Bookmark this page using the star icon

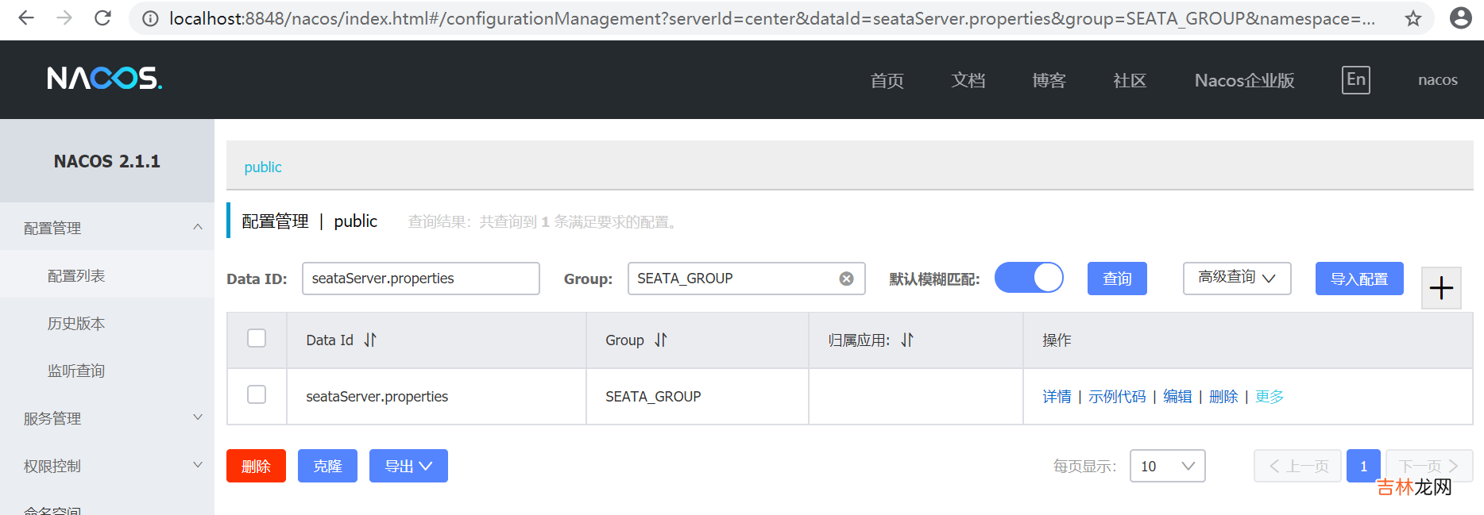[1413, 18]
